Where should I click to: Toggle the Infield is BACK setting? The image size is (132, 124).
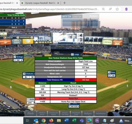click(x=42, y=114)
